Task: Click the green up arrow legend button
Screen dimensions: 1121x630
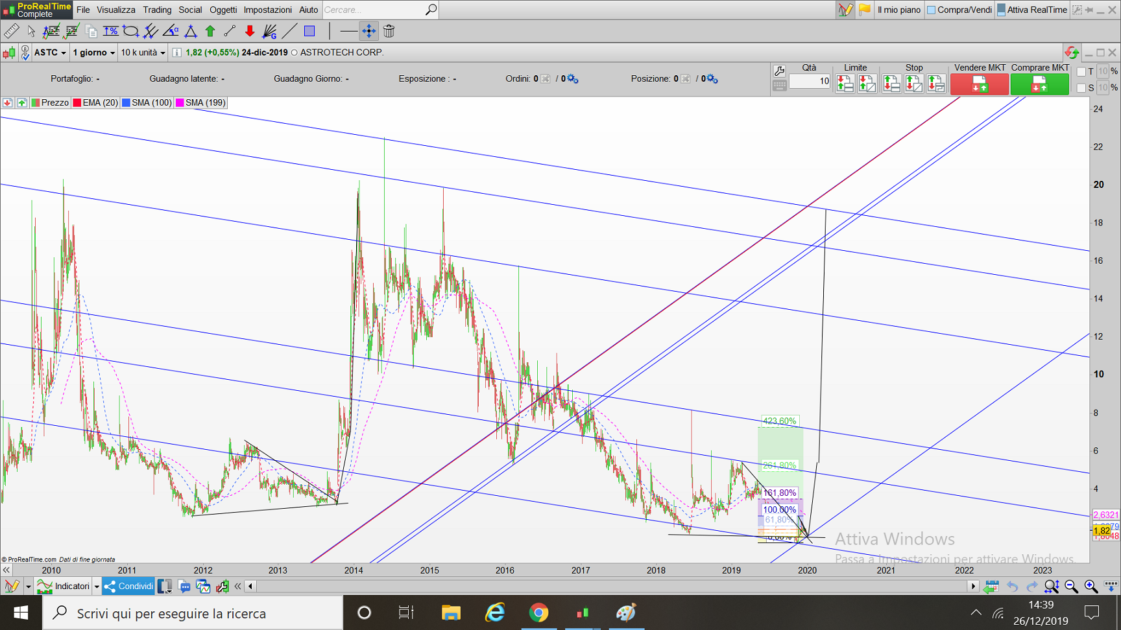Action: click(x=21, y=102)
